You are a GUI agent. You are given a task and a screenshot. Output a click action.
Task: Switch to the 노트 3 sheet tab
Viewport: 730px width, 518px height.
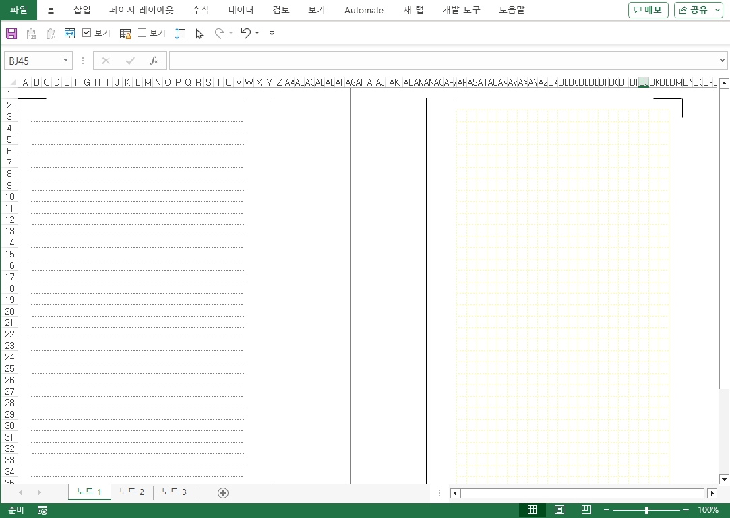174,492
